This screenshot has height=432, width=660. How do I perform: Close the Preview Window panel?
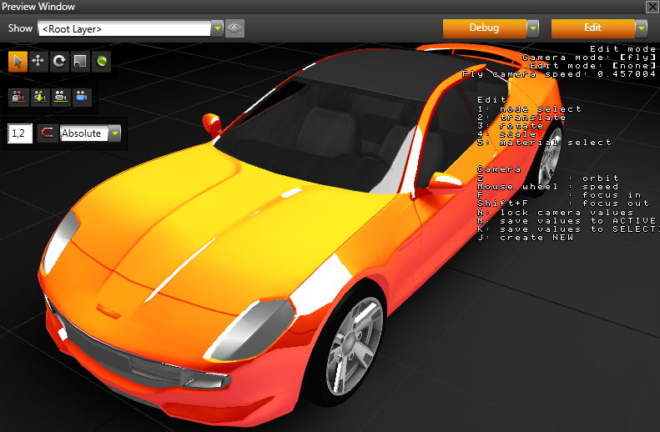pyautogui.click(x=652, y=7)
